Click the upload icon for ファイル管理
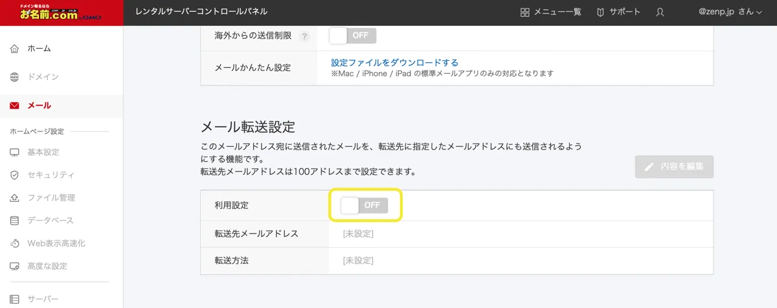 (x=15, y=198)
